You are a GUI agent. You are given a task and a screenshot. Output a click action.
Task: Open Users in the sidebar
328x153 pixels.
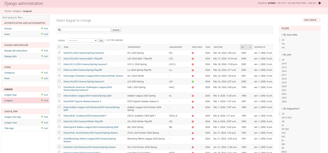coord(7,34)
